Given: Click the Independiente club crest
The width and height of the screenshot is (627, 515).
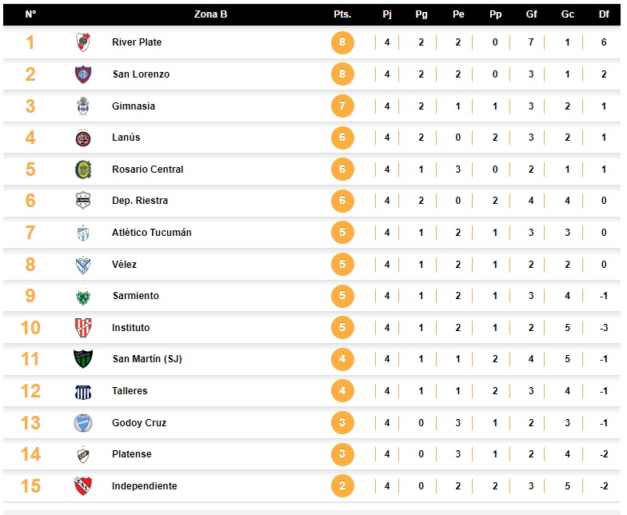Looking at the screenshot, I should click(x=83, y=486).
